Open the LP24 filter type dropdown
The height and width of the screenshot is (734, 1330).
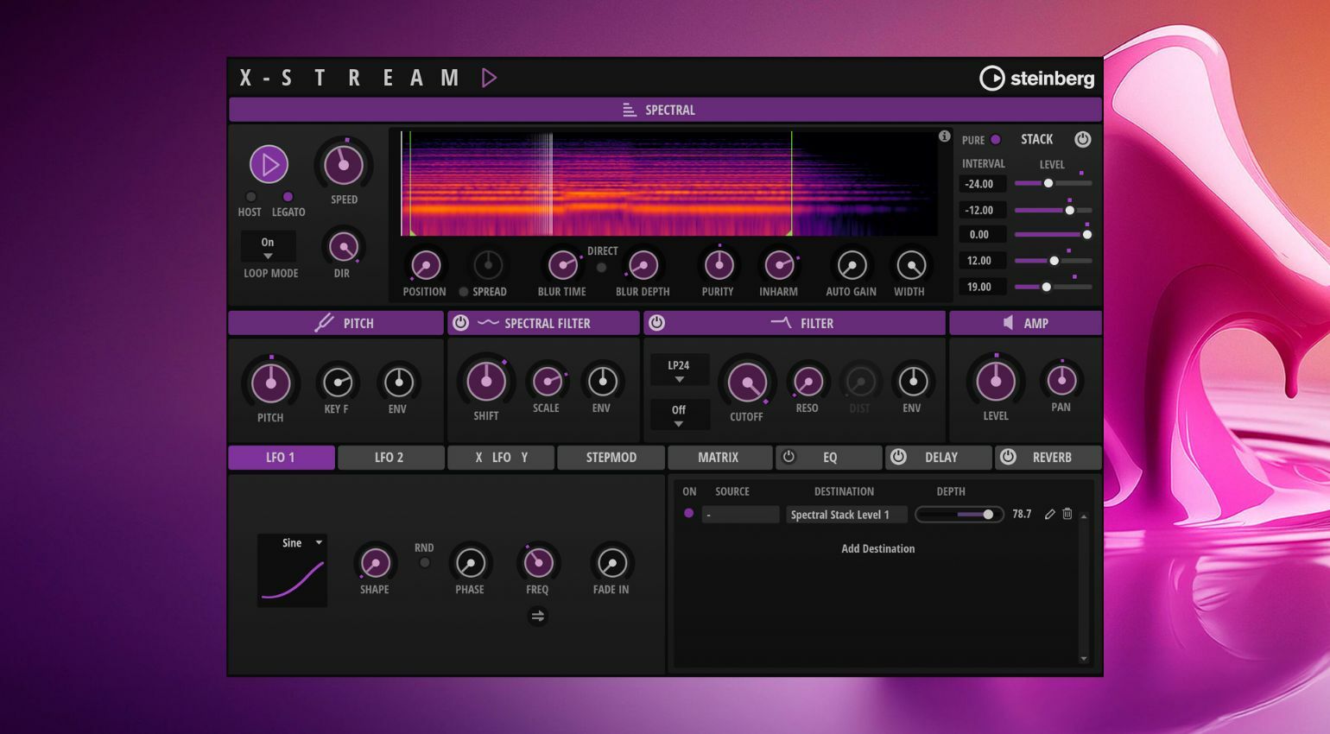coord(679,370)
